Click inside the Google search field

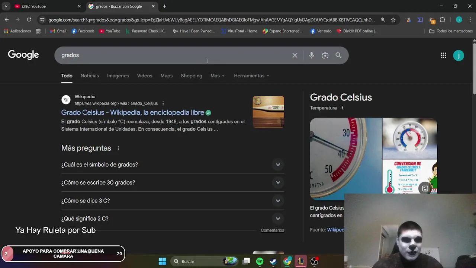(175, 55)
